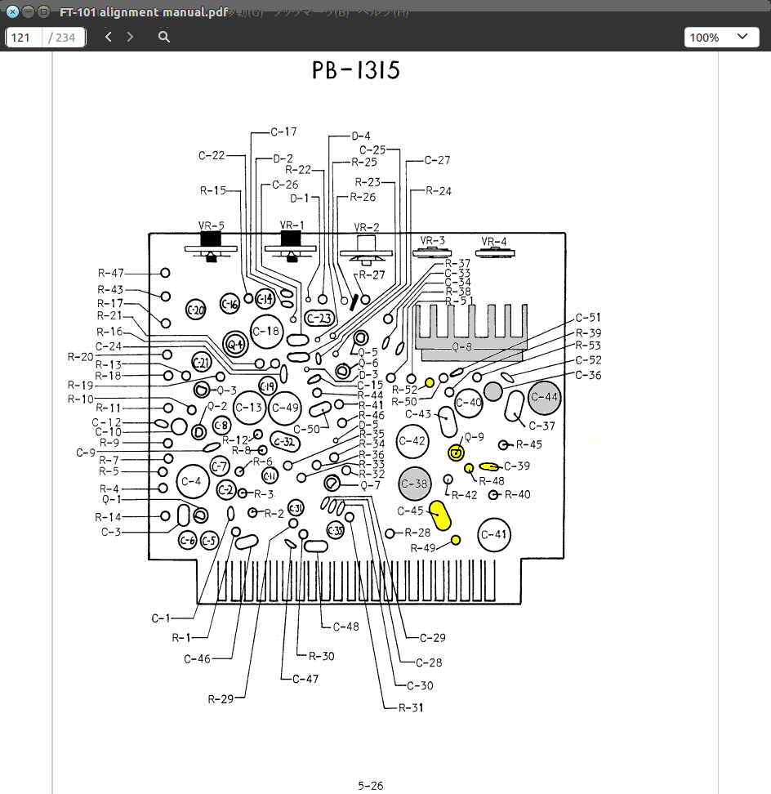Open the find search magnifier
This screenshot has height=794, width=771.
(x=164, y=37)
